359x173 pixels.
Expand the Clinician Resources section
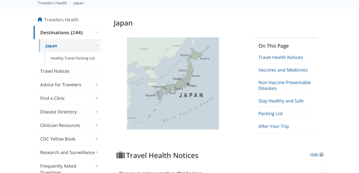pos(96,125)
